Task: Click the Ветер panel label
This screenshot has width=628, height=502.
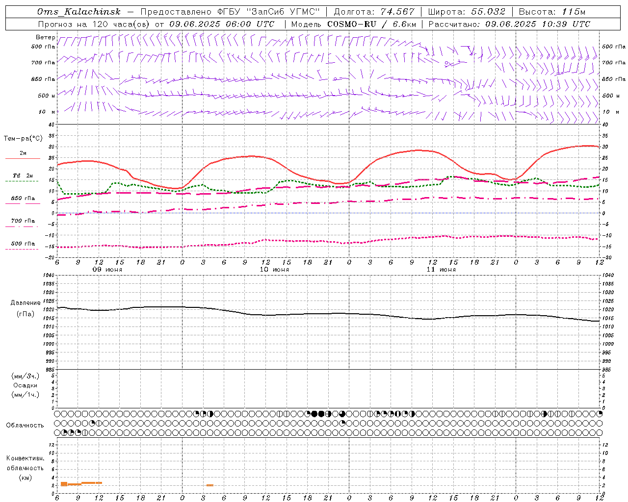Action: [x=45, y=37]
